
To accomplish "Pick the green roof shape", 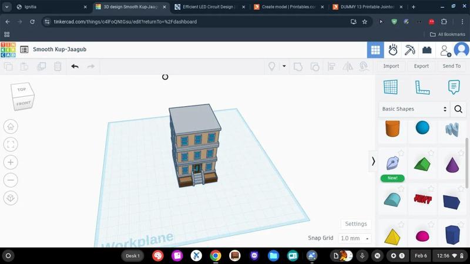I will click(x=422, y=164).
